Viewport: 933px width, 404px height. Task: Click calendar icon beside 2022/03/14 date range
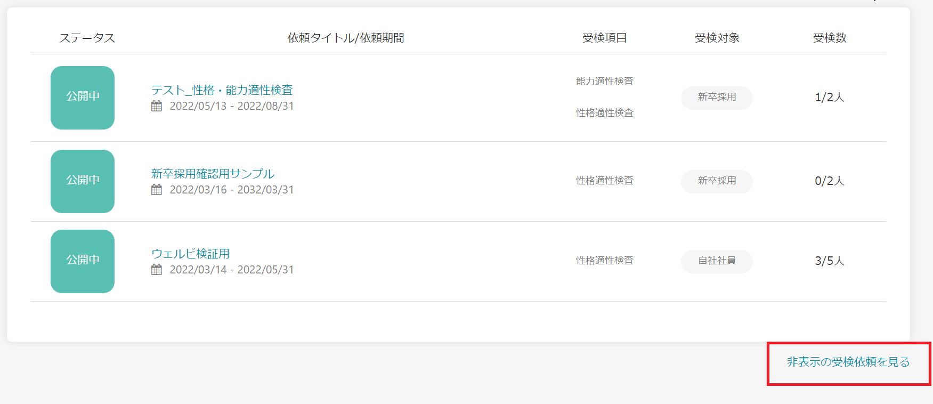click(157, 270)
